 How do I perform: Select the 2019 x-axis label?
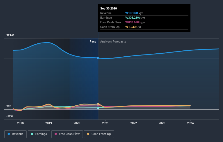tap(49, 123)
